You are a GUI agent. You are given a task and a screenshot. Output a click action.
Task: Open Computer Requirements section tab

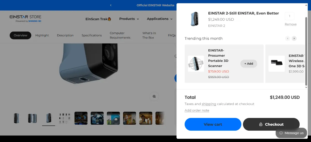[120, 35]
